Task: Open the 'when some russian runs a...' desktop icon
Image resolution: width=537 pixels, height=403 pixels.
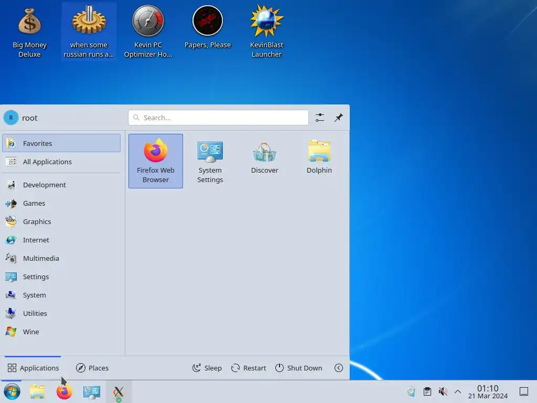Action: [89, 31]
